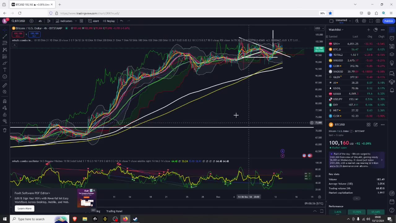Add symbol to watchlist with plus icon
The height and width of the screenshot is (223, 396).
pos(368,30)
